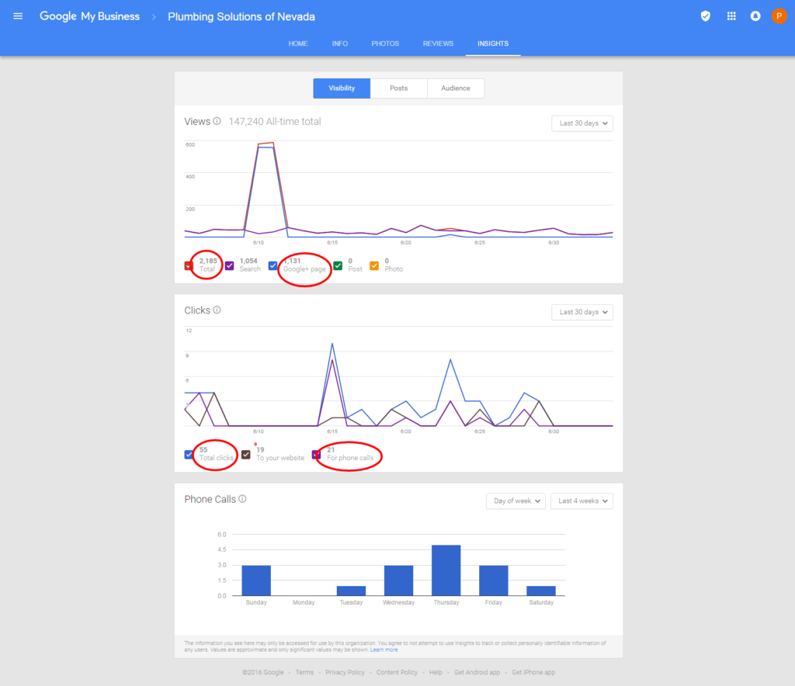795x686 pixels.
Task: Open the notifications bell icon
Action: [x=755, y=16]
